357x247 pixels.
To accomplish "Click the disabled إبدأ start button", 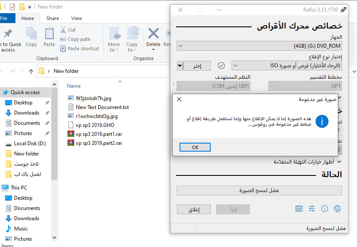I will (233, 210).
